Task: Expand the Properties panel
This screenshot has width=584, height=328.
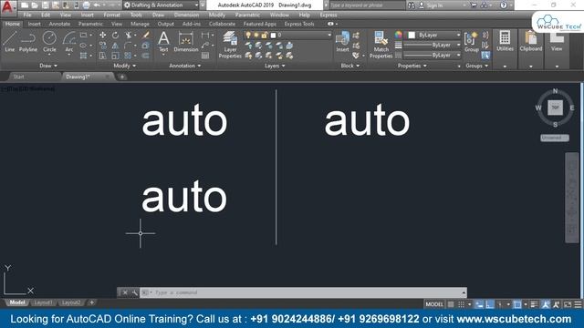Action: click(x=412, y=66)
